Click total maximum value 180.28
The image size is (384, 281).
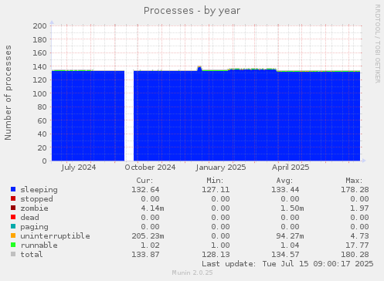tap(355, 255)
